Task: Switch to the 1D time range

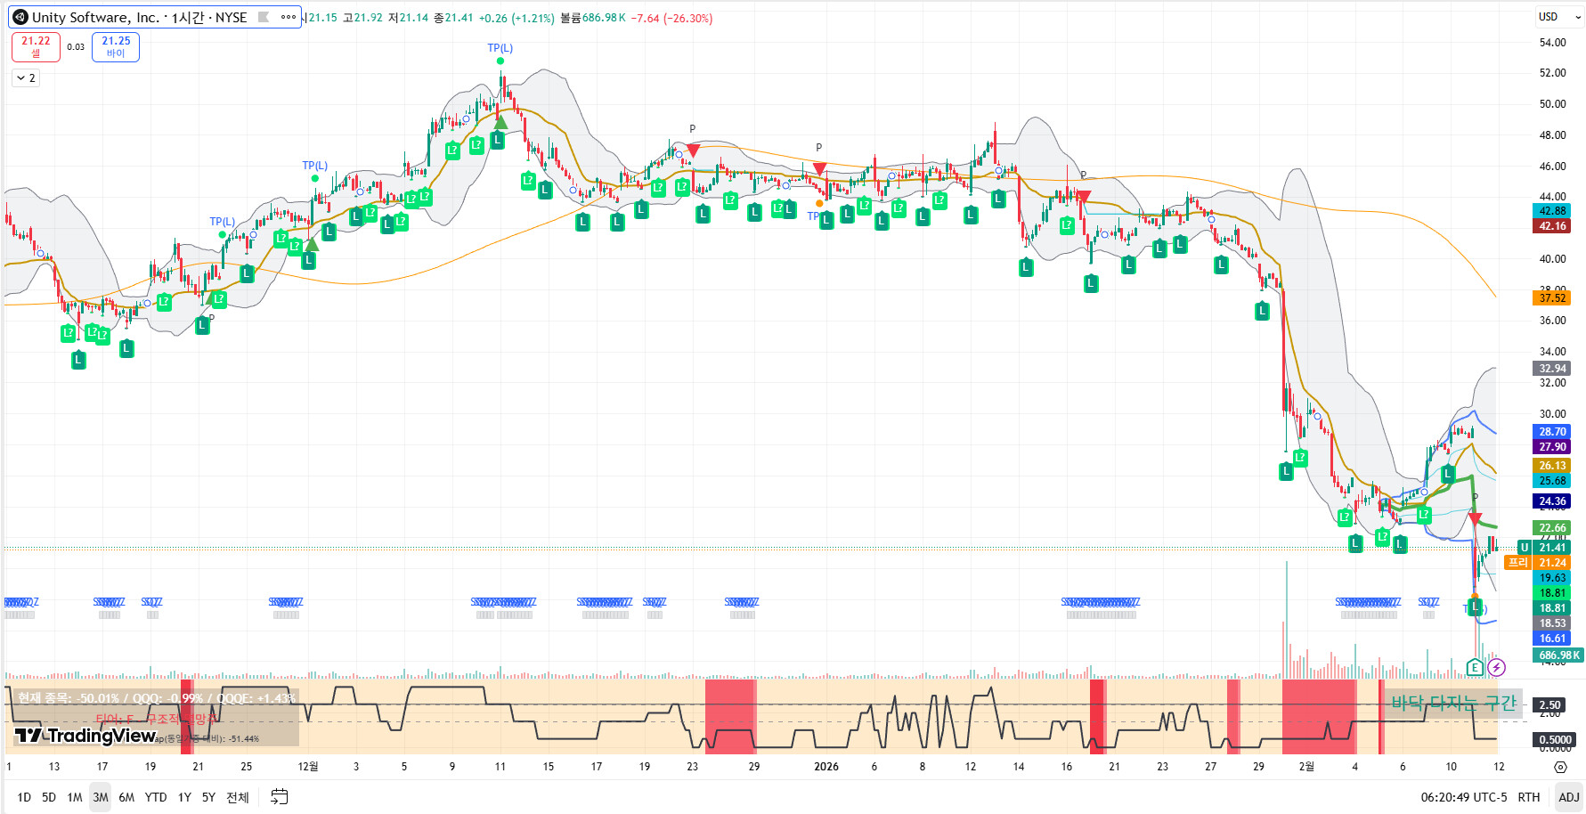Action: coord(24,797)
